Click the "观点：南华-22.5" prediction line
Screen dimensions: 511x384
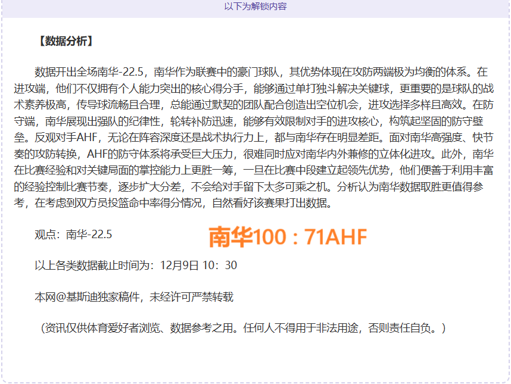coord(73,234)
